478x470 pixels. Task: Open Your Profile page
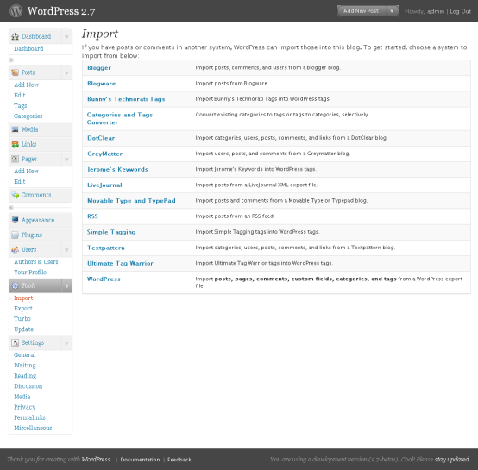(30, 272)
